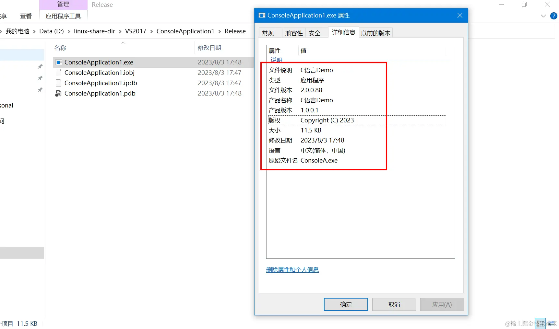Sort files by the 修改日期 column

click(209, 48)
